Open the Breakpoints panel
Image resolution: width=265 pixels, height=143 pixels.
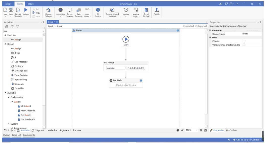tap(29, 135)
